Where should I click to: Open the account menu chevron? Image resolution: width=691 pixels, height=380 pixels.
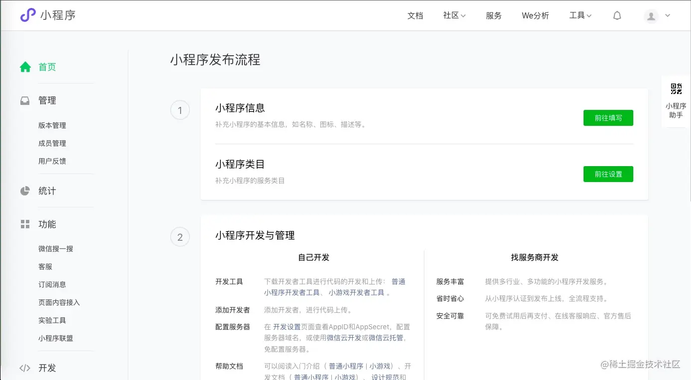(668, 15)
